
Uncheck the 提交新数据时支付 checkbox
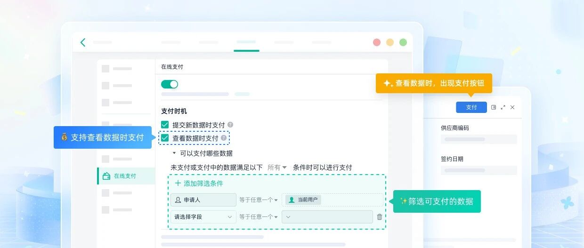pyautogui.click(x=165, y=125)
